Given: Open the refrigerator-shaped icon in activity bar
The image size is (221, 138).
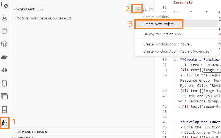Looking at the screenshot, I should (4, 110).
